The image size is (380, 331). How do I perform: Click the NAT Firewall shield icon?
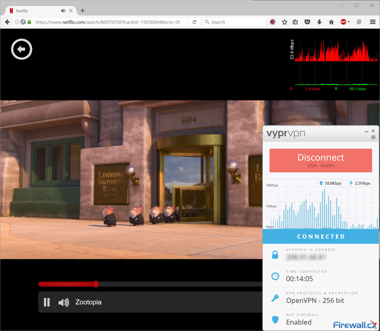(275, 320)
